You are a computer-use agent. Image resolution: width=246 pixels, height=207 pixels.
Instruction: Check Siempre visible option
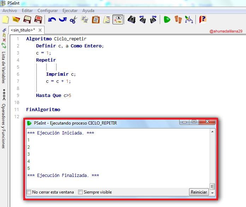[80, 192]
